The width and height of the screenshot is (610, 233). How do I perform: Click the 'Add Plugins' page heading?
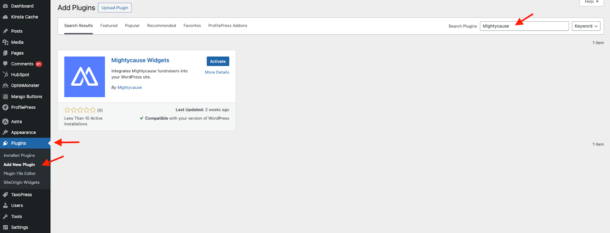[x=76, y=8]
